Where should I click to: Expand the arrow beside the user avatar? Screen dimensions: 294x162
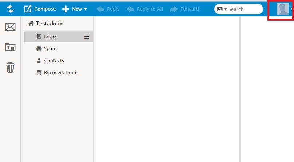[292, 9]
